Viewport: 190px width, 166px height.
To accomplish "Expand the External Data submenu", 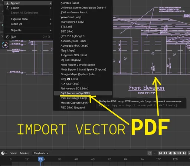I will pos(29,19).
